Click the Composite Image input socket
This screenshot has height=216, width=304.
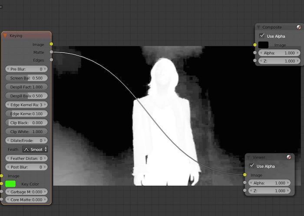pos(255,45)
